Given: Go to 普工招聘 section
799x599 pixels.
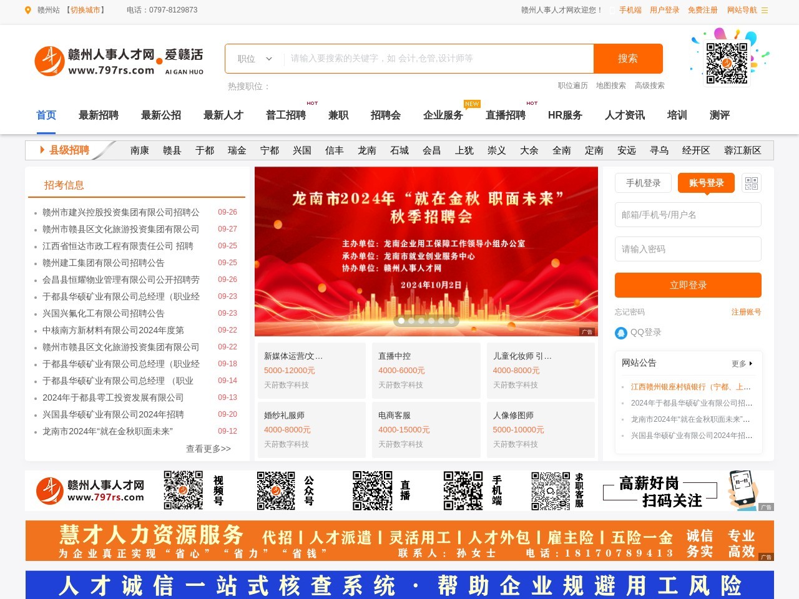Looking at the screenshot, I should pyautogui.click(x=286, y=115).
